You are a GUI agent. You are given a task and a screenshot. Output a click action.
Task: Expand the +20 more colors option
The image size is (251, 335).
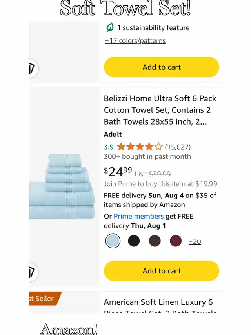[x=195, y=241]
